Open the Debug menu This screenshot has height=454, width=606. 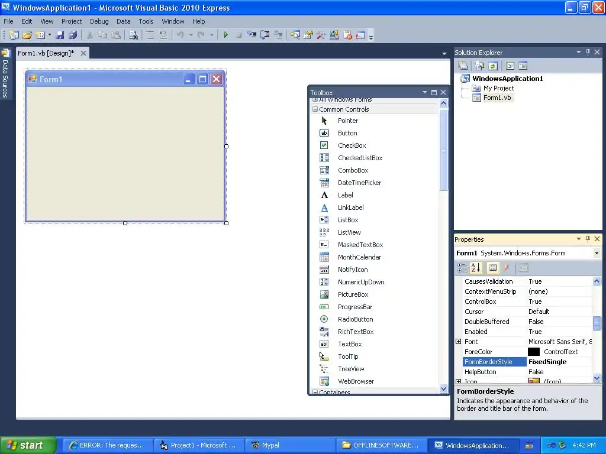[x=99, y=21]
